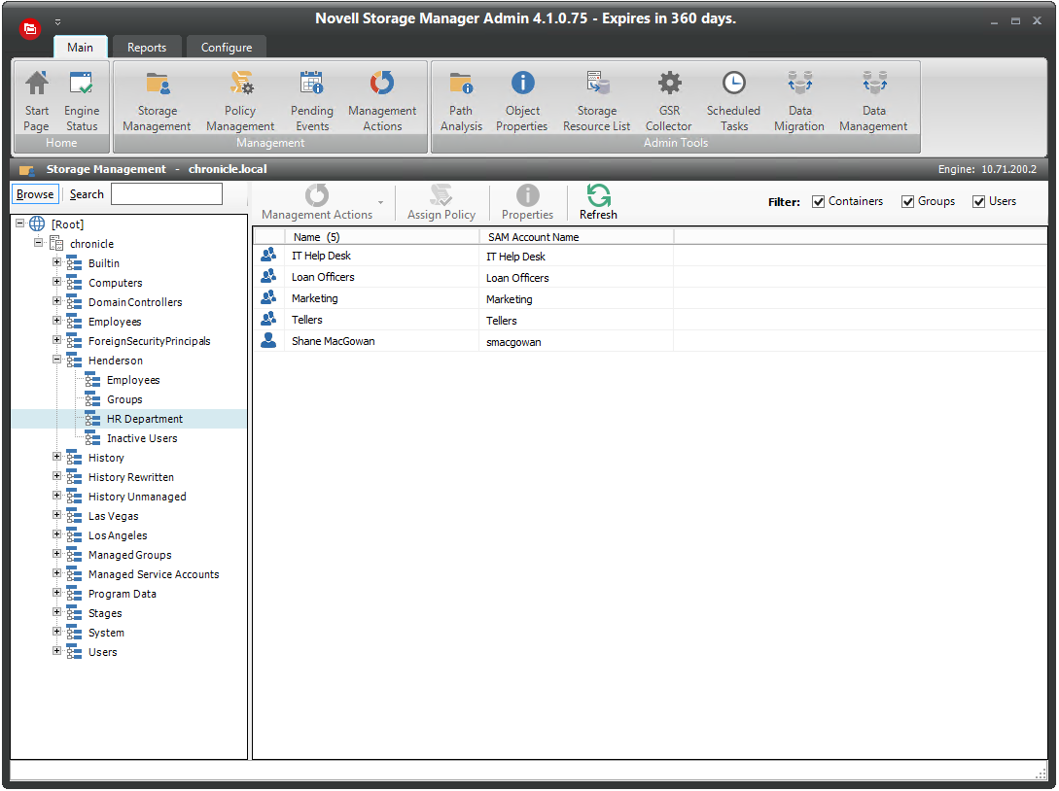Screen dimensions: 1059x791
Task: Switch to the Reports tab
Action: 147,47
